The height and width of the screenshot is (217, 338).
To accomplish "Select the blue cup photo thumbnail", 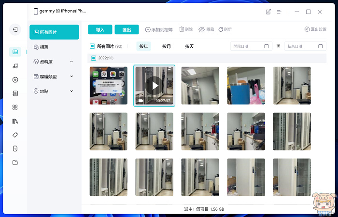I will point(246,85).
